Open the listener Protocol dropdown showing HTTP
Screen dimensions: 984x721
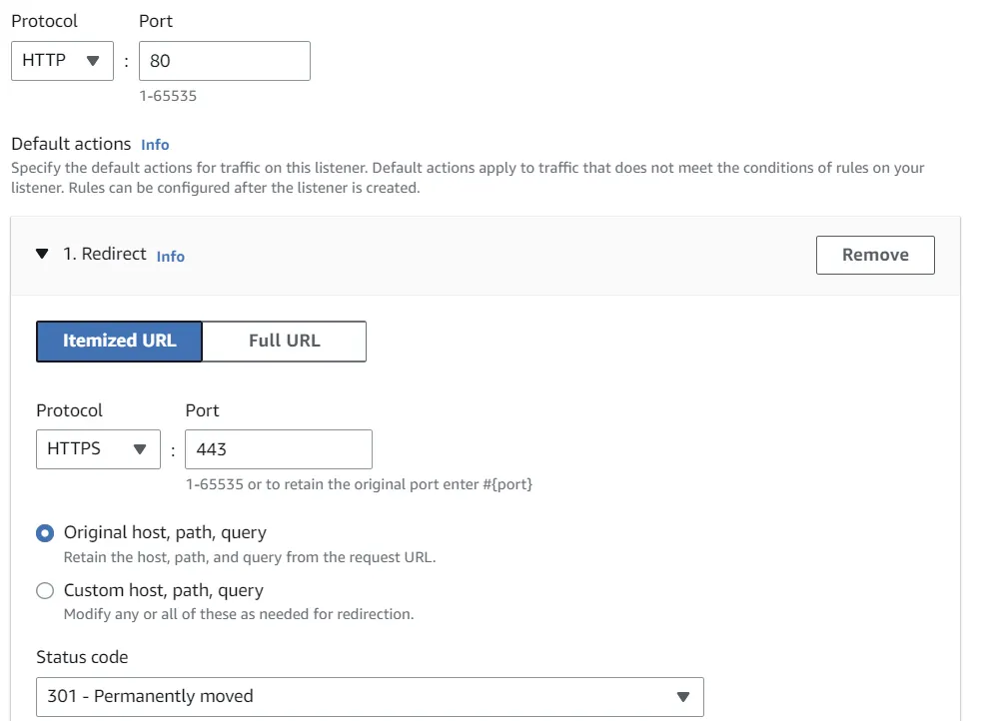61,61
